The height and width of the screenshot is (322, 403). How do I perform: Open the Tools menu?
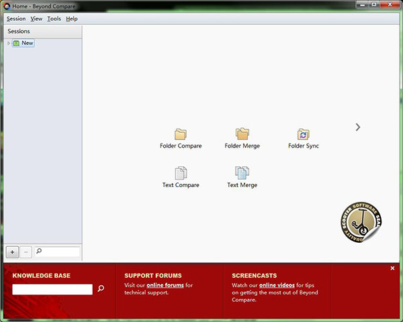point(54,19)
